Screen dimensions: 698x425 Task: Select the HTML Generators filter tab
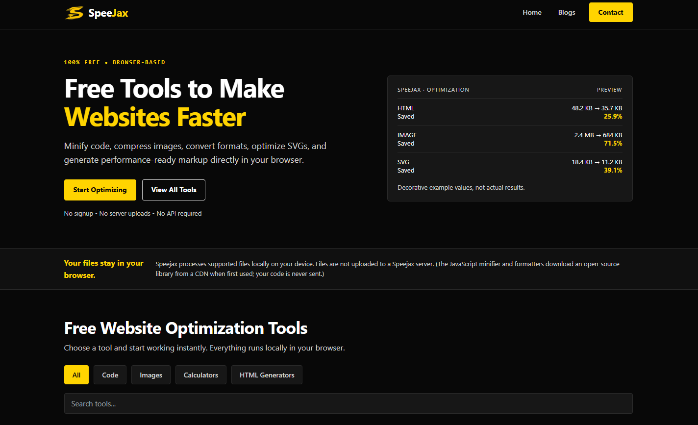(x=267, y=375)
